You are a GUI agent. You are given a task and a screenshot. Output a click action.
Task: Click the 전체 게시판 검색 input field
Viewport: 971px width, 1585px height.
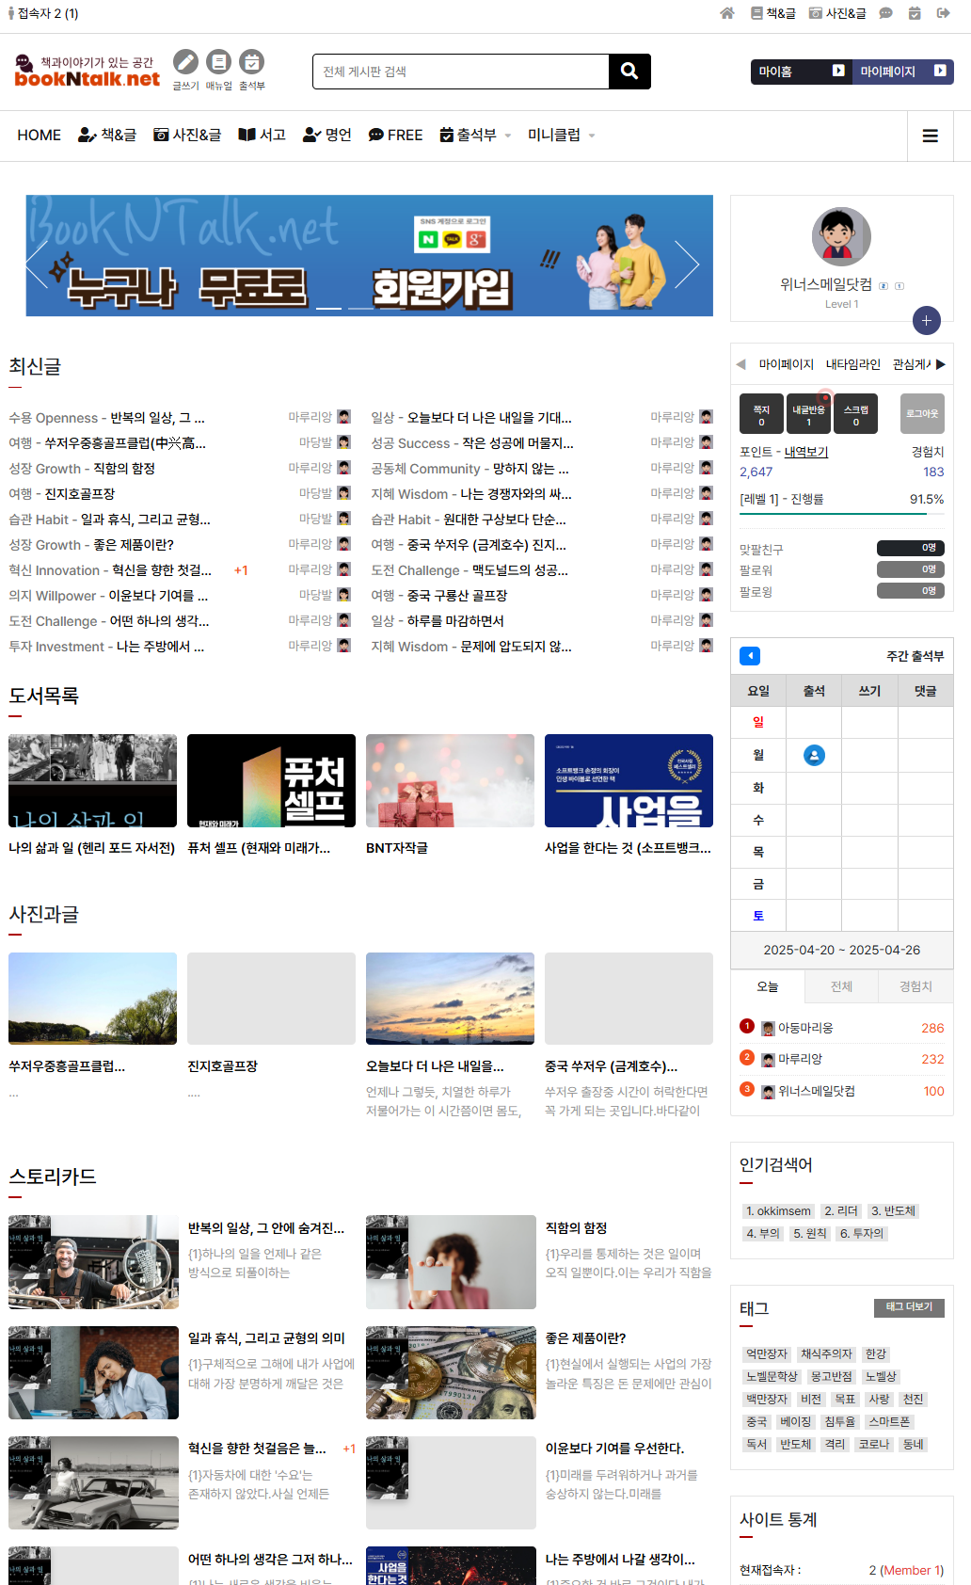(x=461, y=72)
